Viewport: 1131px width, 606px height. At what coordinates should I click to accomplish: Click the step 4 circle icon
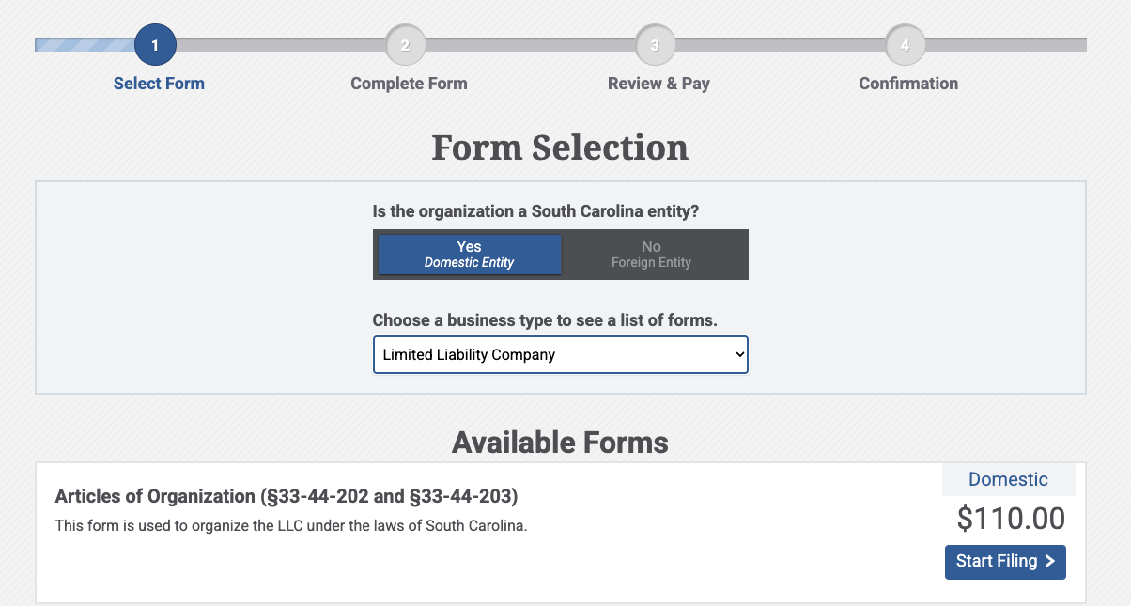(905, 44)
